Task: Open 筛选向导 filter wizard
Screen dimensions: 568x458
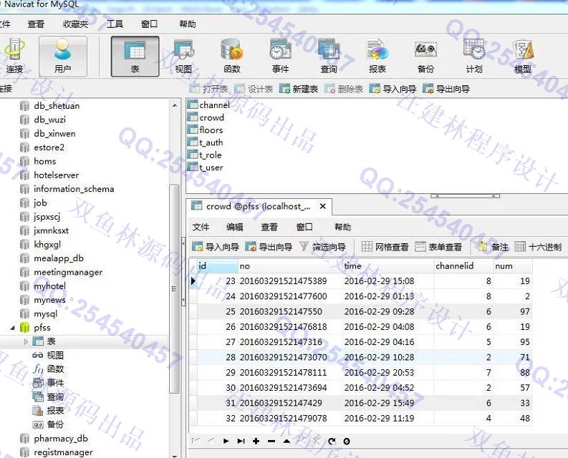Action: tap(322, 247)
